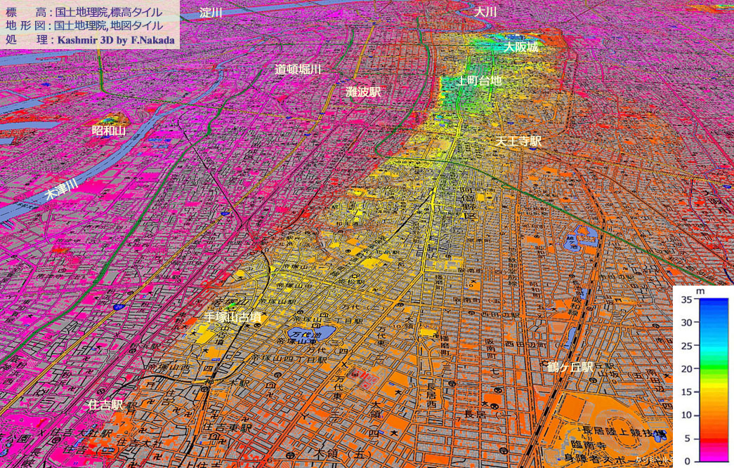Viewport: 734px width, 468px height.
Task: Select the 上町台地 label on the ridge
Action: pos(480,81)
